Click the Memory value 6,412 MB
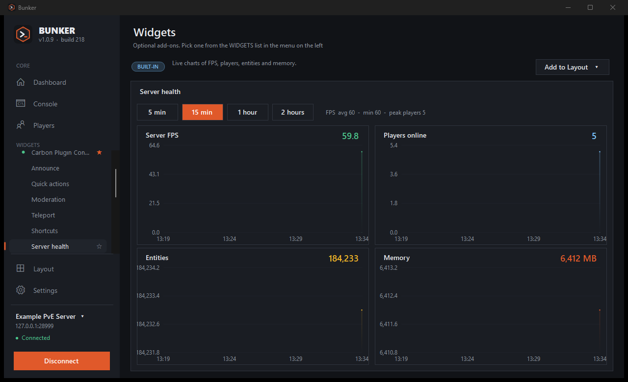 [578, 259]
